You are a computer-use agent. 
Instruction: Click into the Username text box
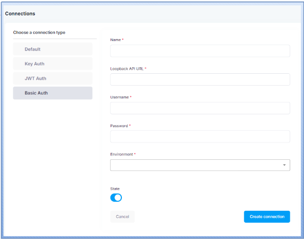[x=200, y=108]
